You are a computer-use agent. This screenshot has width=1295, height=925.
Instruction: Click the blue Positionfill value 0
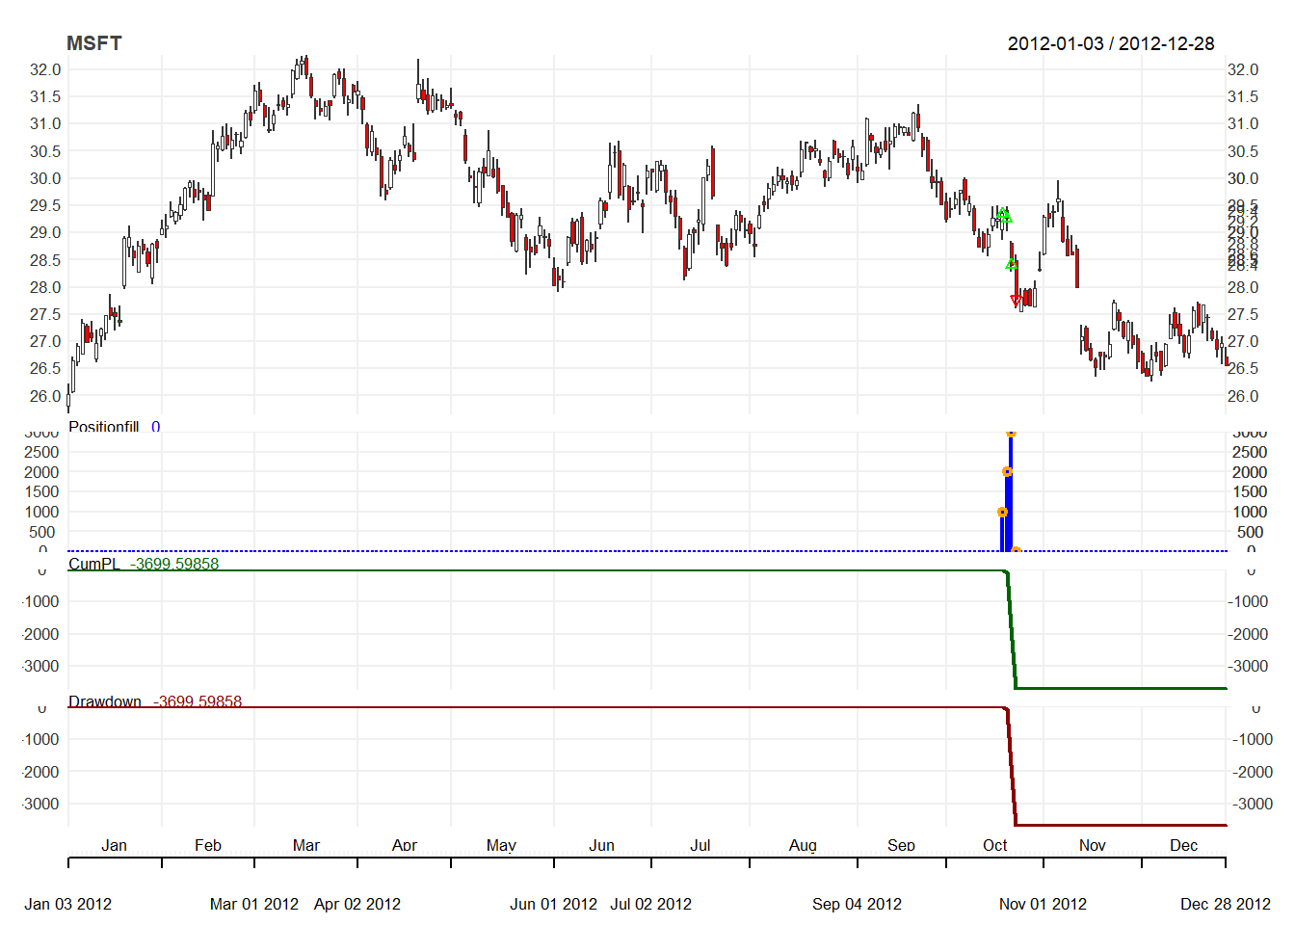(155, 427)
